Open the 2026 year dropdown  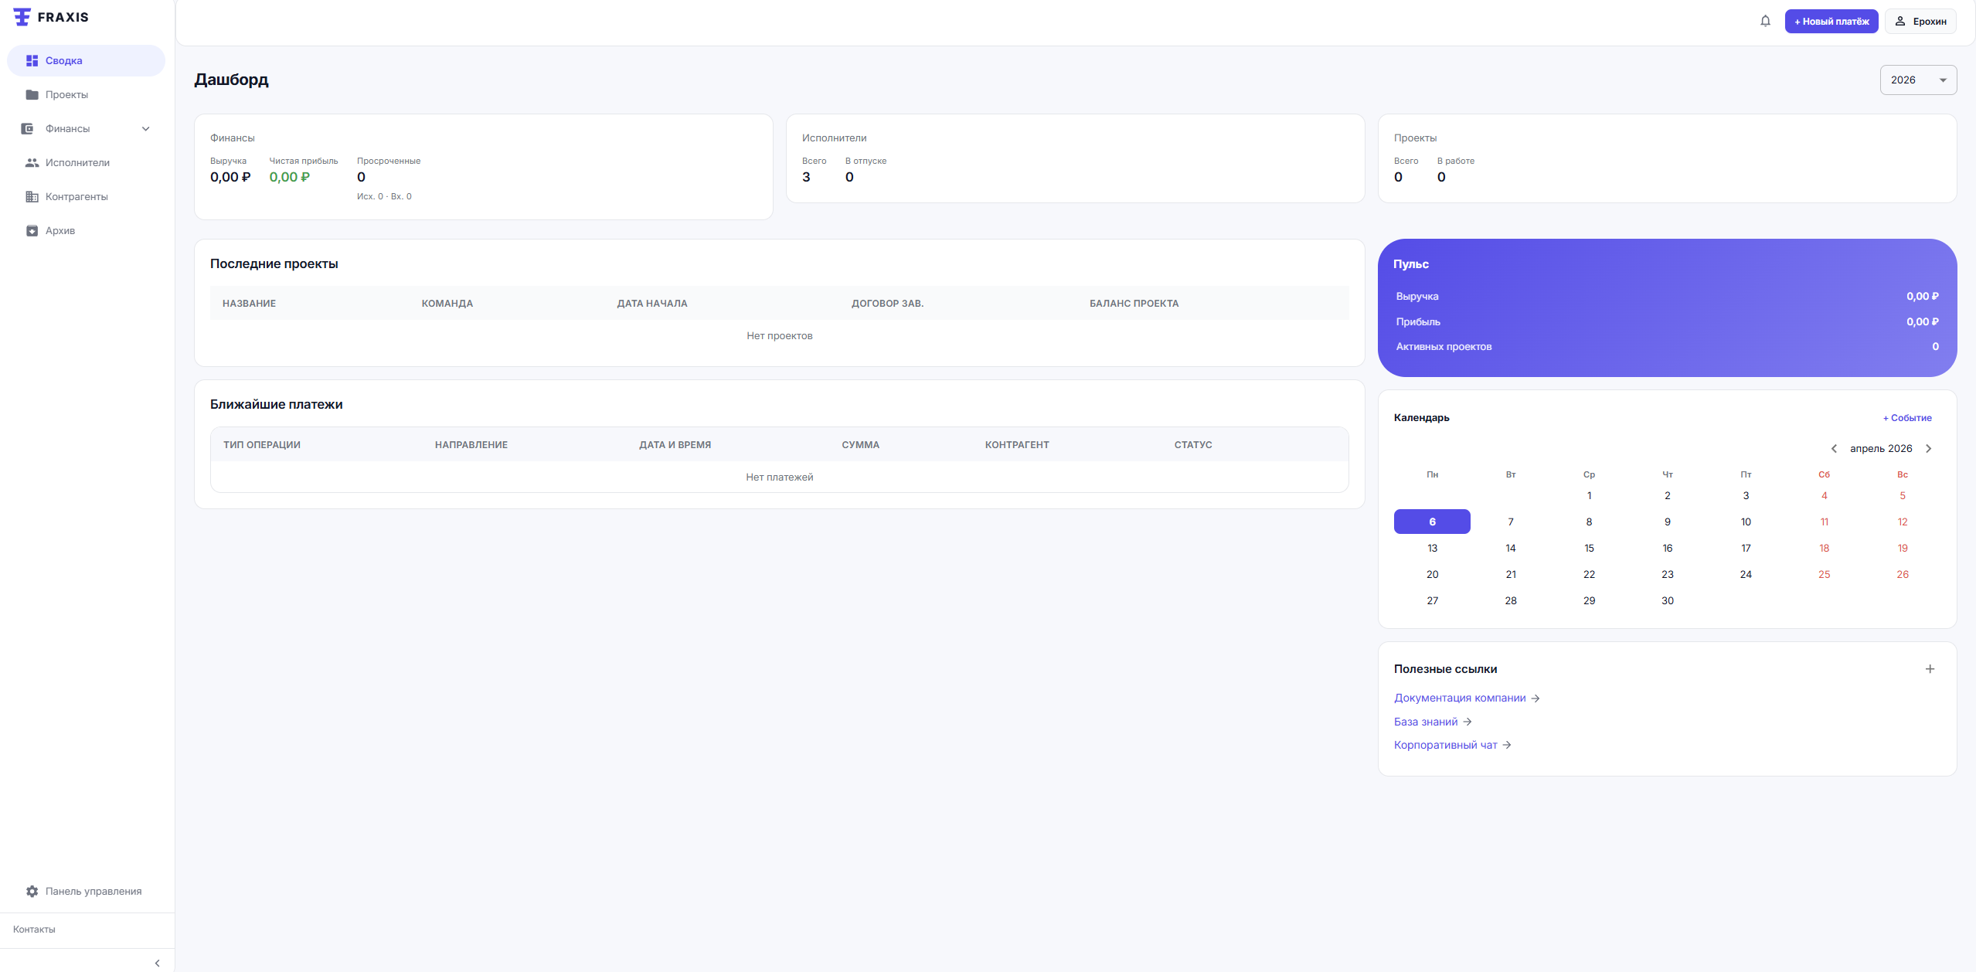pos(1917,80)
